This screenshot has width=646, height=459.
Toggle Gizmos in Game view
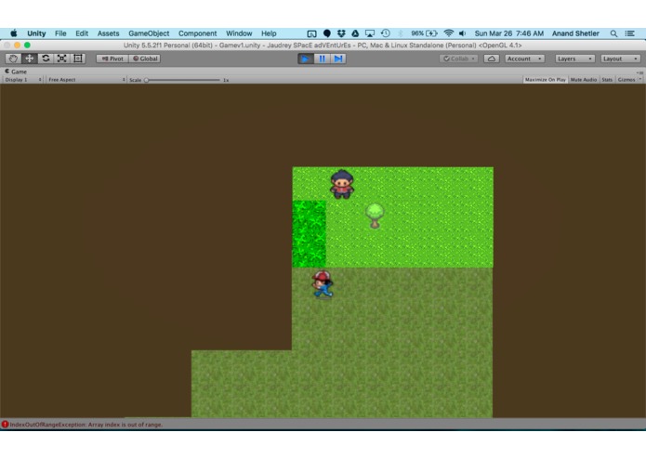(626, 80)
